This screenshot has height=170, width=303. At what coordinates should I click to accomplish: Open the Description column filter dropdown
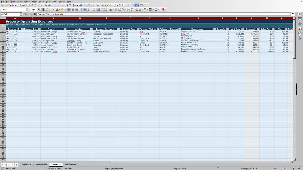(214, 29)
